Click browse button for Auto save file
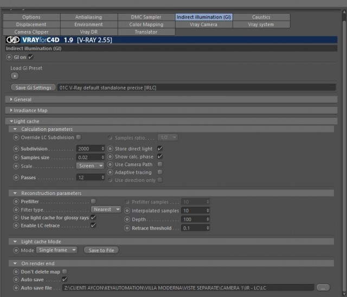This screenshot has width=347, height=297. 323,287
